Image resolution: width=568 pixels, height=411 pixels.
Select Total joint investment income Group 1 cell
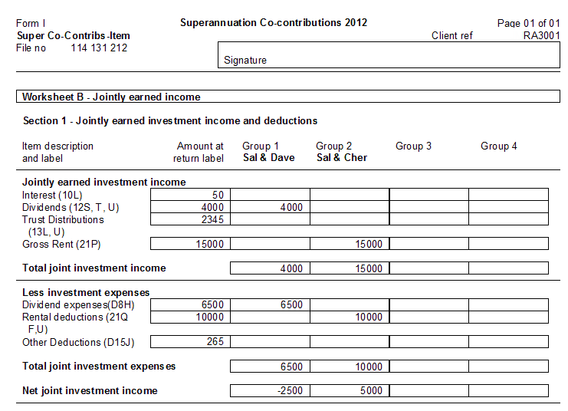(x=270, y=268)
